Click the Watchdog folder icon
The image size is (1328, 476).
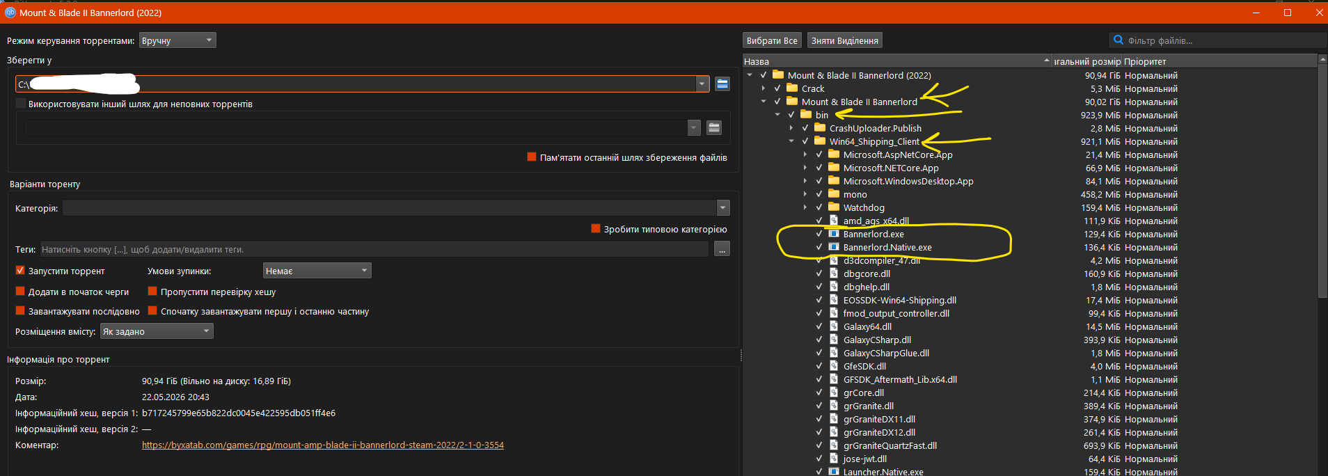click(834, 207)
